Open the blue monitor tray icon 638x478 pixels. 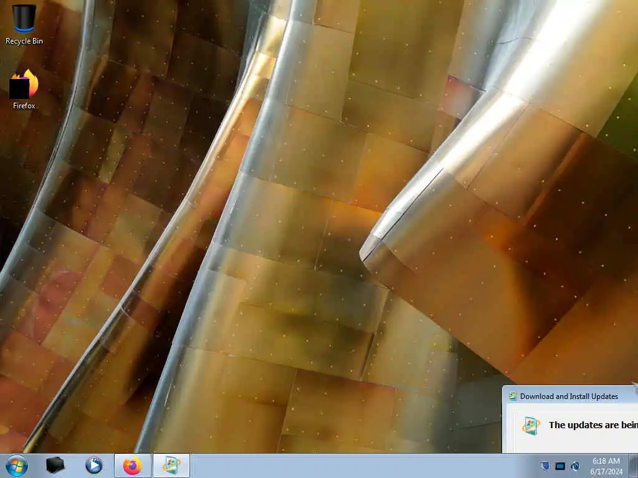click(560, 466)
